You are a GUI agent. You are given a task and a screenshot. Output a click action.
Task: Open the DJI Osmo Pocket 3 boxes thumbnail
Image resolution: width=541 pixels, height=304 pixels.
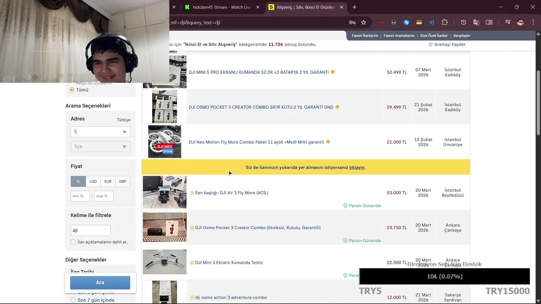[164, 107]
